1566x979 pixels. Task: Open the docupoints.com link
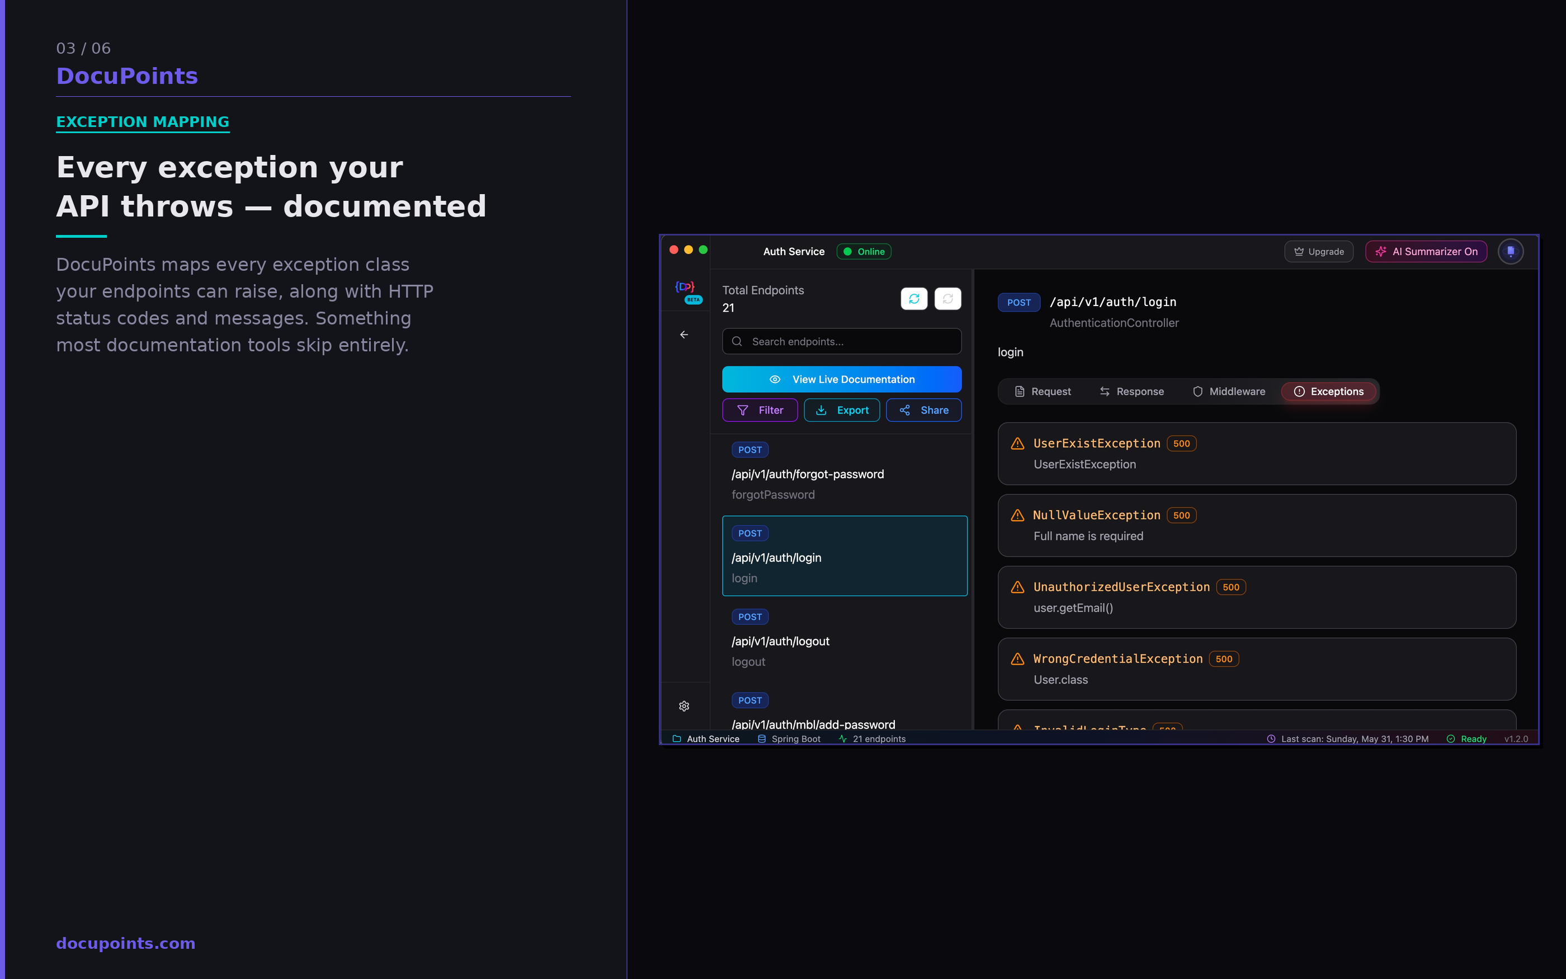pos(125,943)
